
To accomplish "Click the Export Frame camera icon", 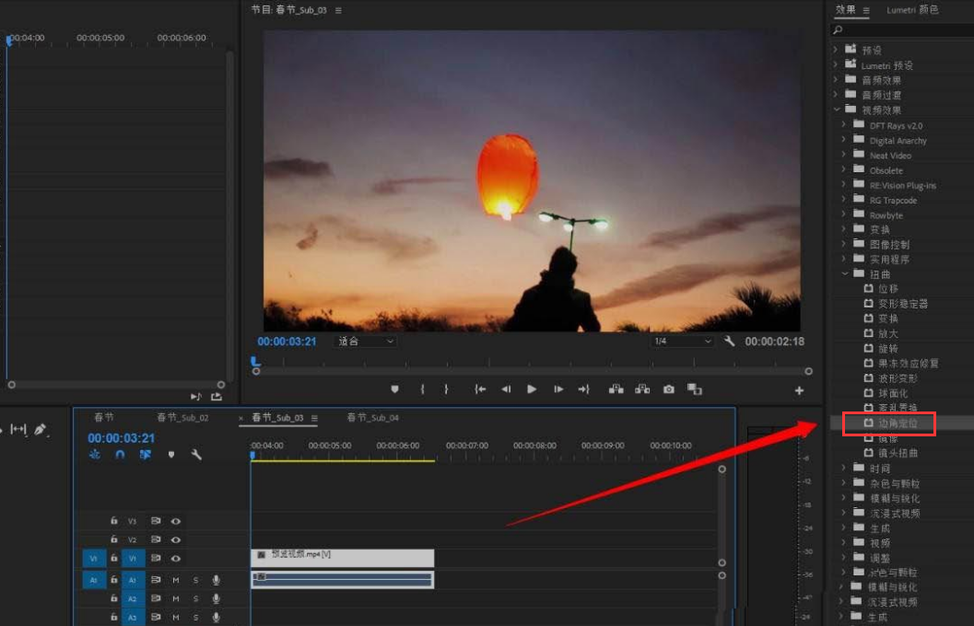I will tap(668, 389).
